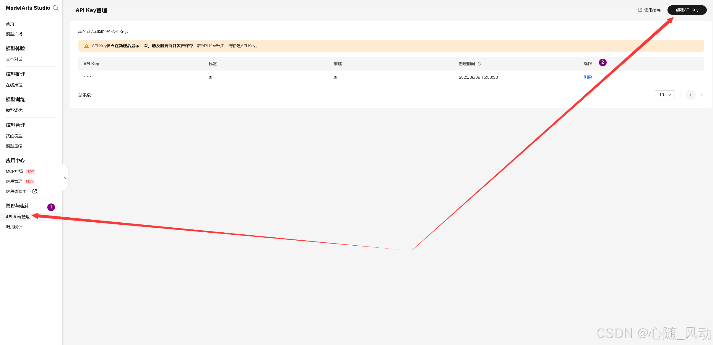Open MCP广场 menu item
The width and height of the screenshot is (713, 345).
pyautogui.click(x=14, y=171)
